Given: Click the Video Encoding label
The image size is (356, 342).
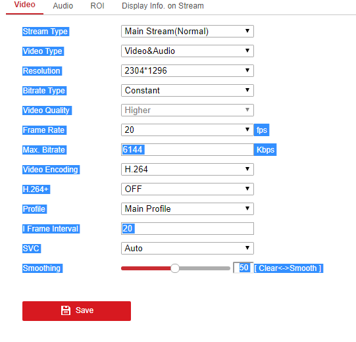Looking at the screenshot, I should tap(51, 170).
